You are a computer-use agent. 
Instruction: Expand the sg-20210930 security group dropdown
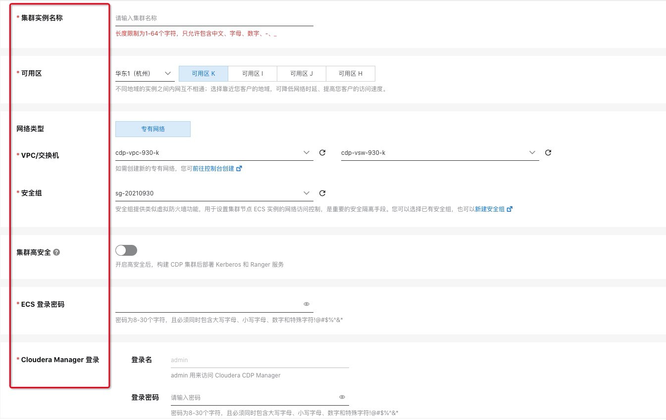click(x=214, y=193)
